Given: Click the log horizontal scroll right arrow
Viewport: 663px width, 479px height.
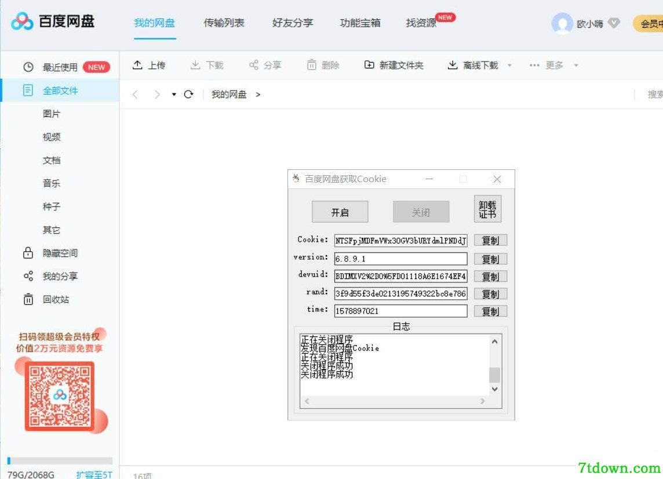Looking at the screenshot, I should pyautogui.click(x=482, y=401).
